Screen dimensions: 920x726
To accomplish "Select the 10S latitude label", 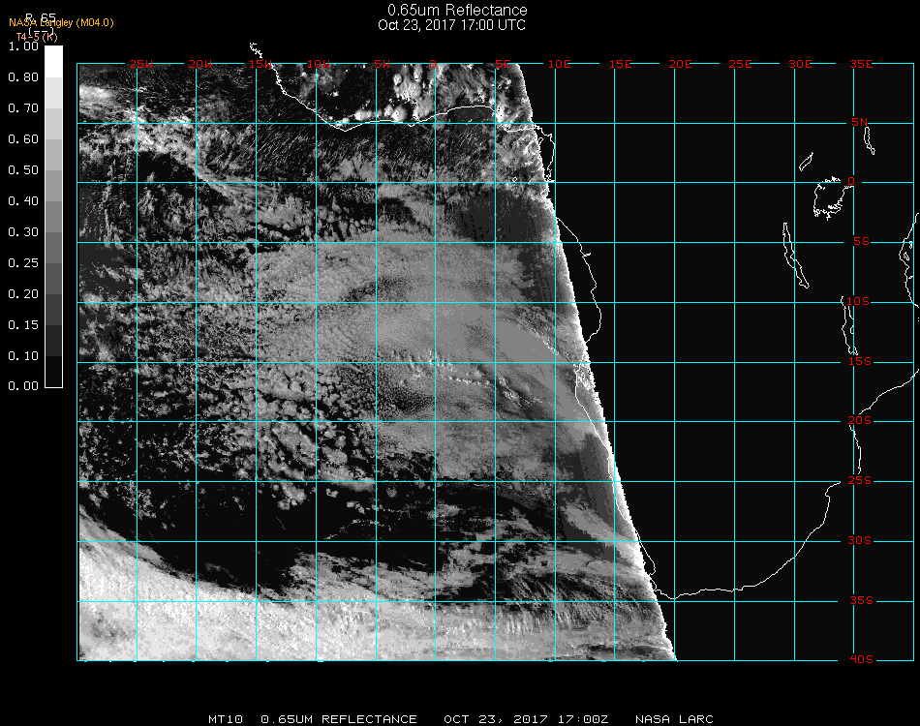I will tap(858, 301).
